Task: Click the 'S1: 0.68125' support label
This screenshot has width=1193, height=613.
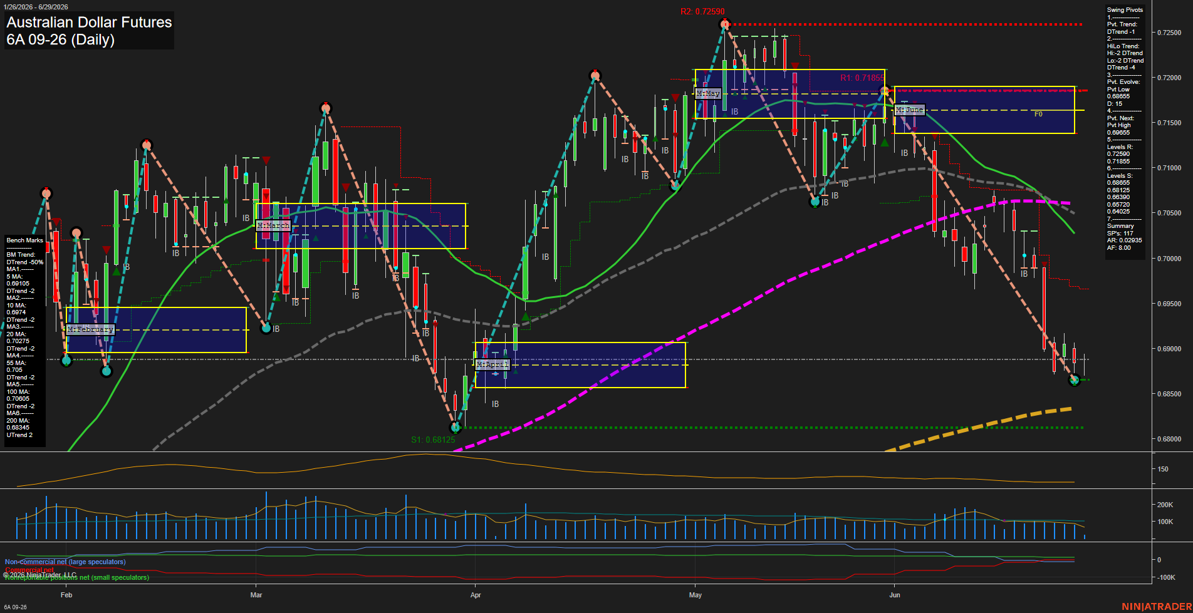Action: pyautogui.click(x=433, y=440)
